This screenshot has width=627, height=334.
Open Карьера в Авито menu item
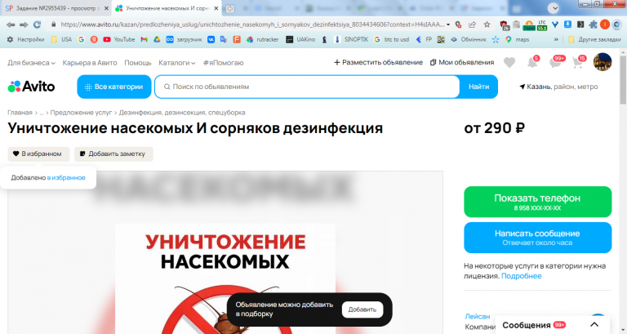pos(90,63)
